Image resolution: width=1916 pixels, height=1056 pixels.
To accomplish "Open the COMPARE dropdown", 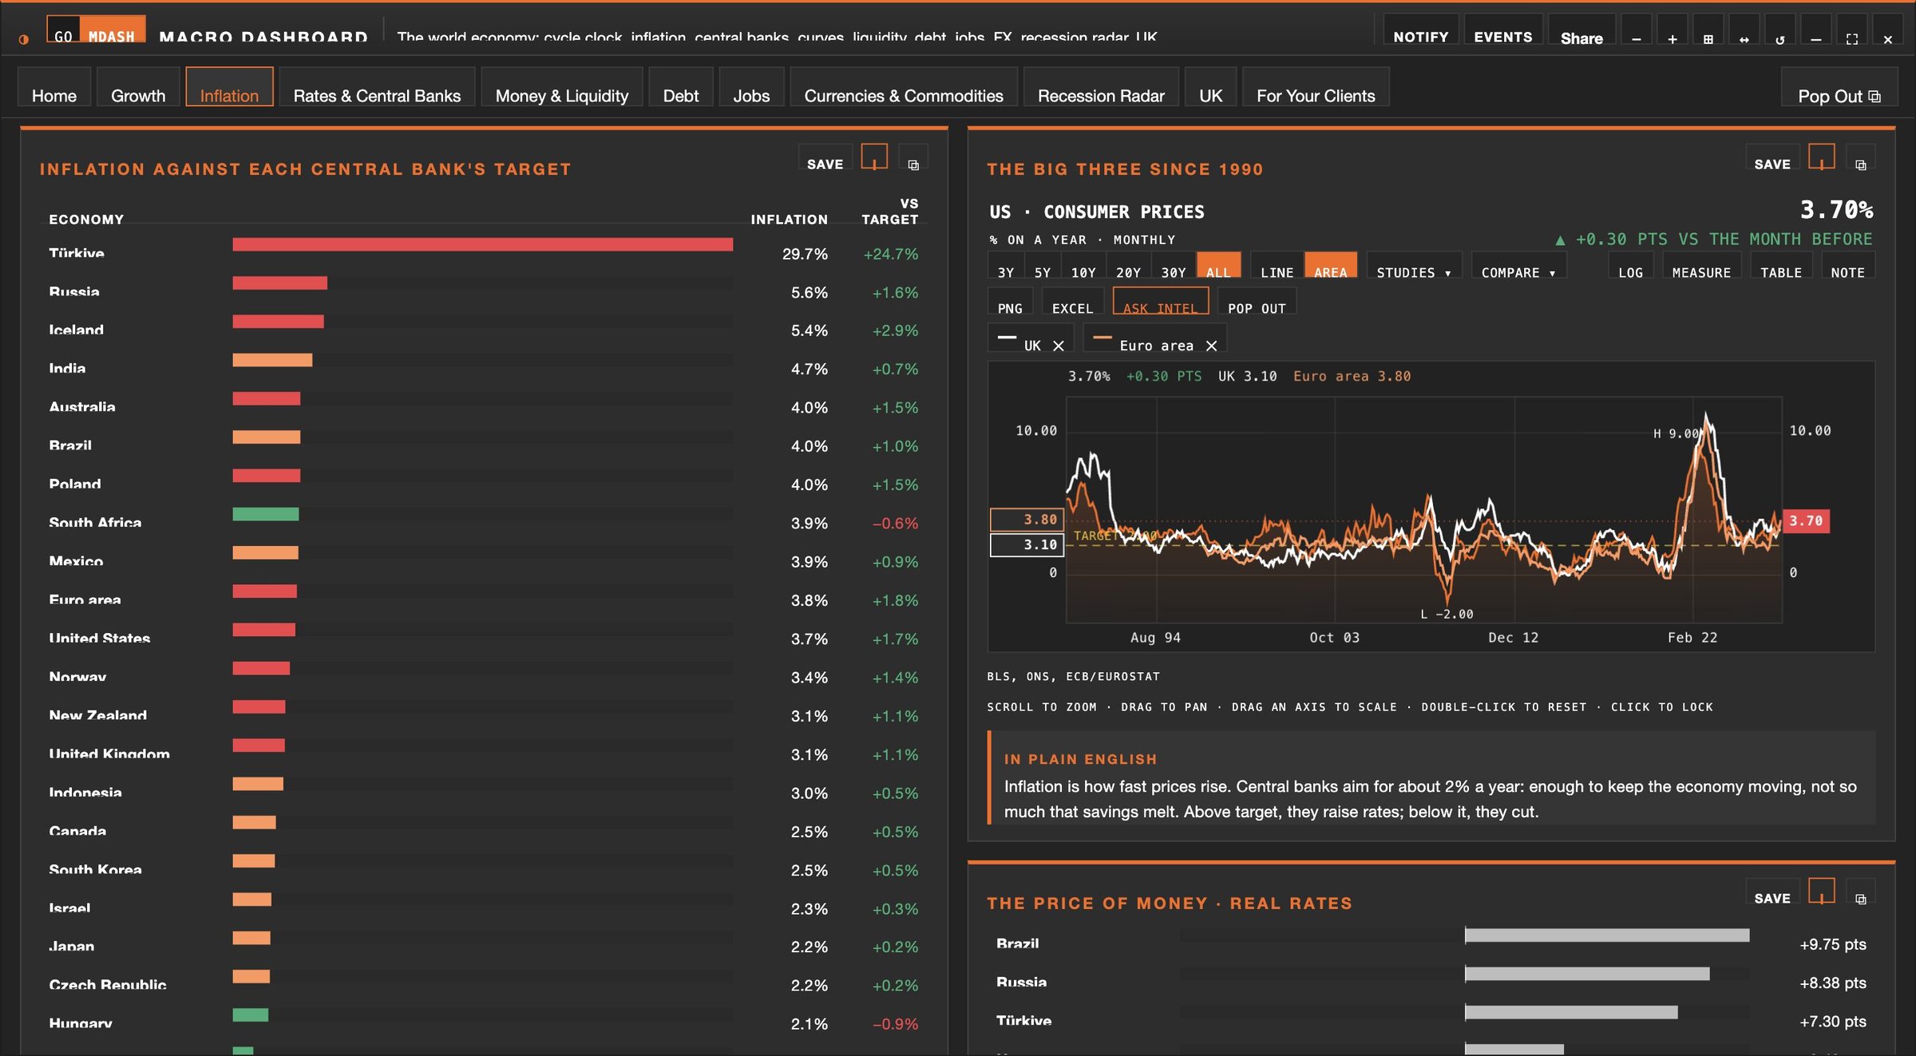I will coord(1518,265).
